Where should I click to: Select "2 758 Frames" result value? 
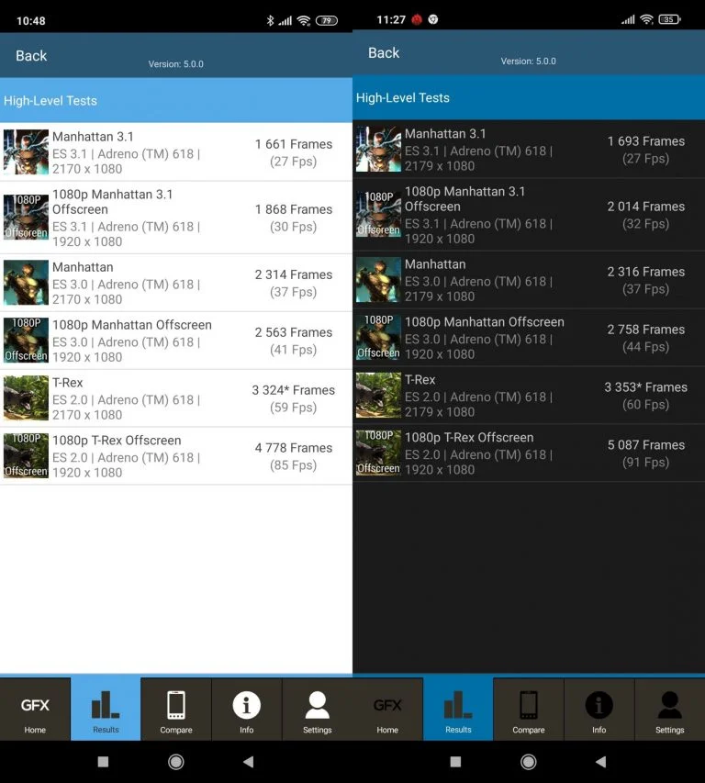[646, 329]
